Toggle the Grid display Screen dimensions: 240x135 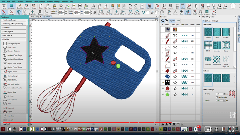(x=177, y=6)
